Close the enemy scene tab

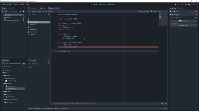[59, 8]
